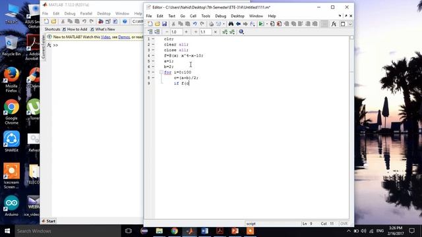Go forward using the right arrow icon
The image size is (422, 237).
tap(245, 24)
